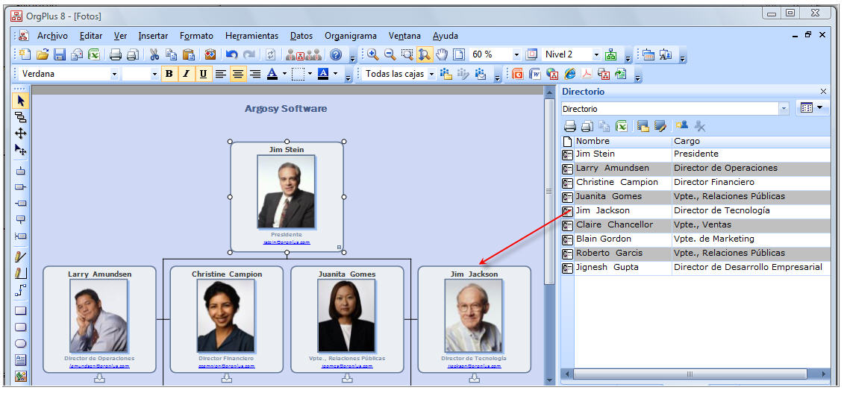Open the Organigrama menu
Viewport: 844px width, 393px height.
351,36
